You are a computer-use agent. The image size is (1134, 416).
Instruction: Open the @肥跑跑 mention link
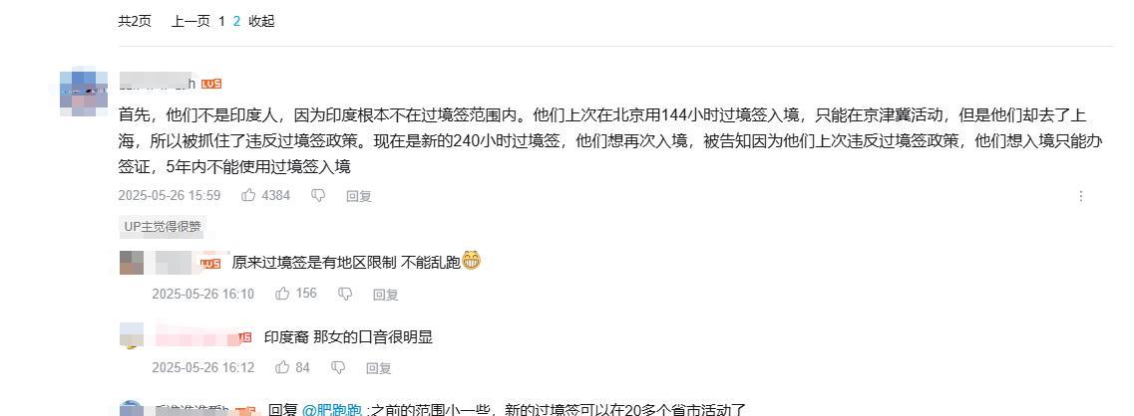pos(331,410)
